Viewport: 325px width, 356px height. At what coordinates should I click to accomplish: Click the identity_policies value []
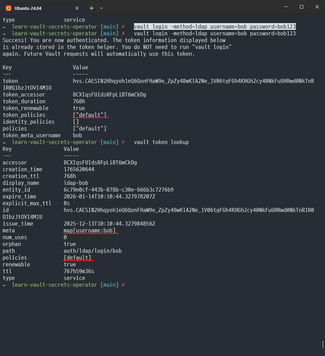(x=76, y=122)
